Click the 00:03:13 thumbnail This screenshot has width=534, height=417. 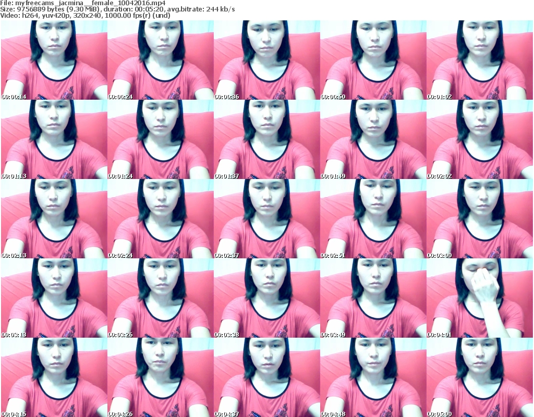(x=54, y=298)
